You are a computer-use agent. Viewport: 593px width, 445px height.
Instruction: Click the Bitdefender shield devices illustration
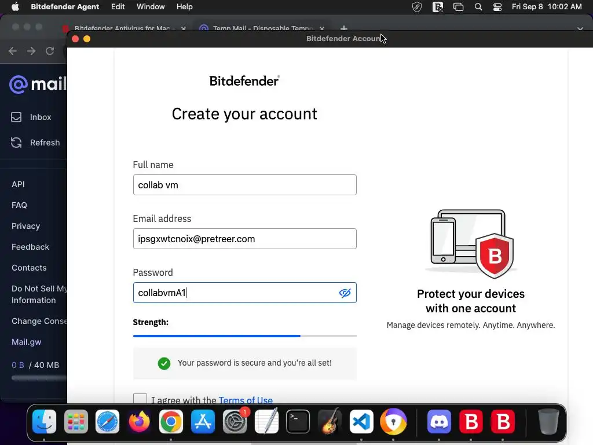pos(471,243)
